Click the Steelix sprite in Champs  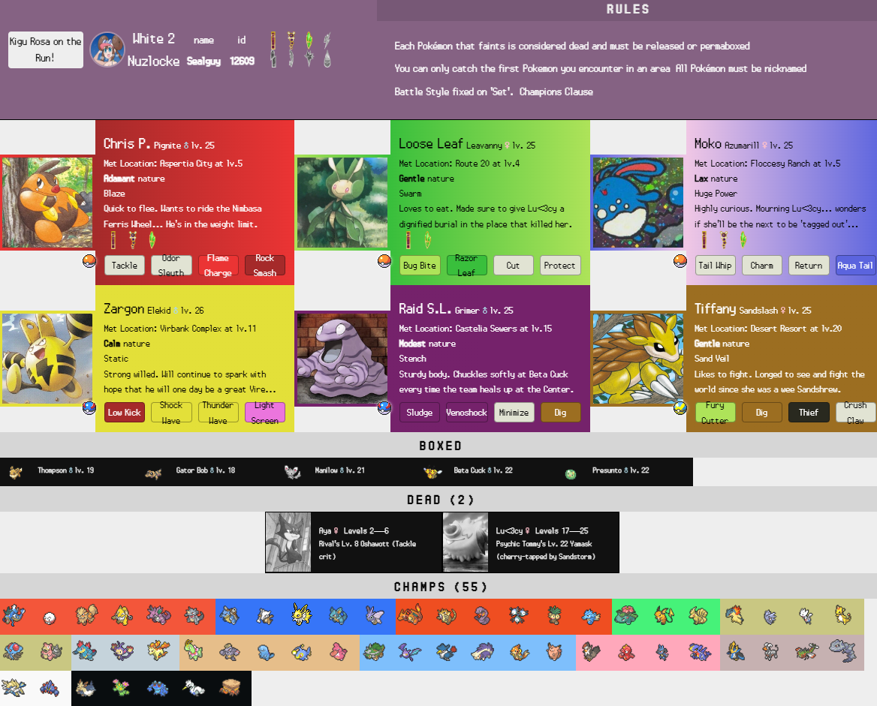(842, 650)
